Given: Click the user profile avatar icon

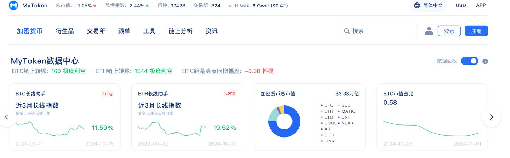Looking at the screenshot, I should click(x=429, y=31).
